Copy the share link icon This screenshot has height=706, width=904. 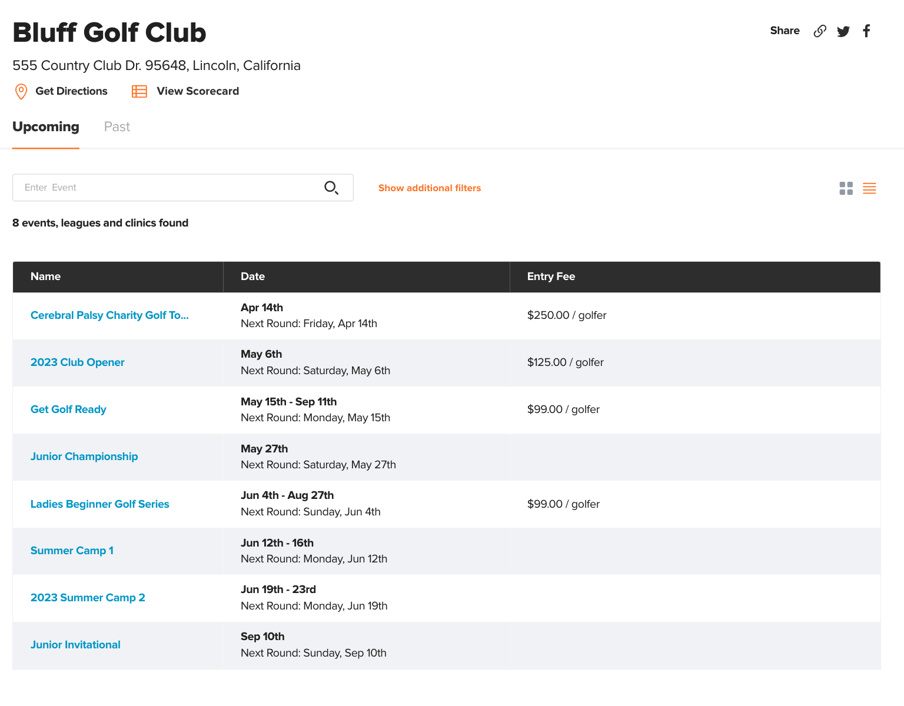(820, 31)
